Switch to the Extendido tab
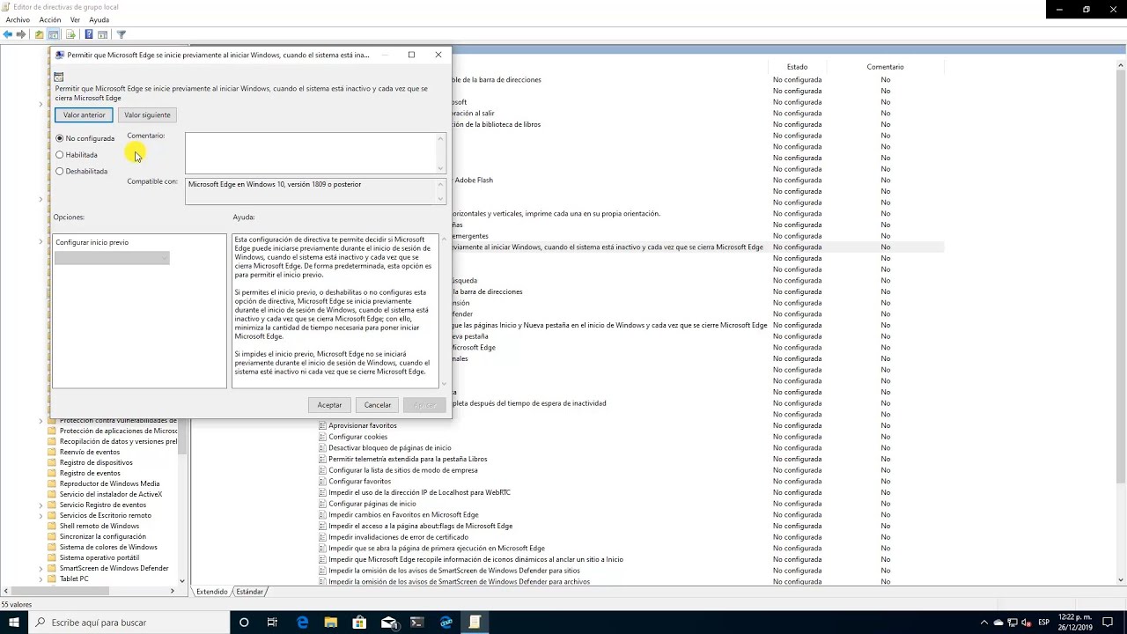Viewport: 1127px width, 634px height. point(211,592)
